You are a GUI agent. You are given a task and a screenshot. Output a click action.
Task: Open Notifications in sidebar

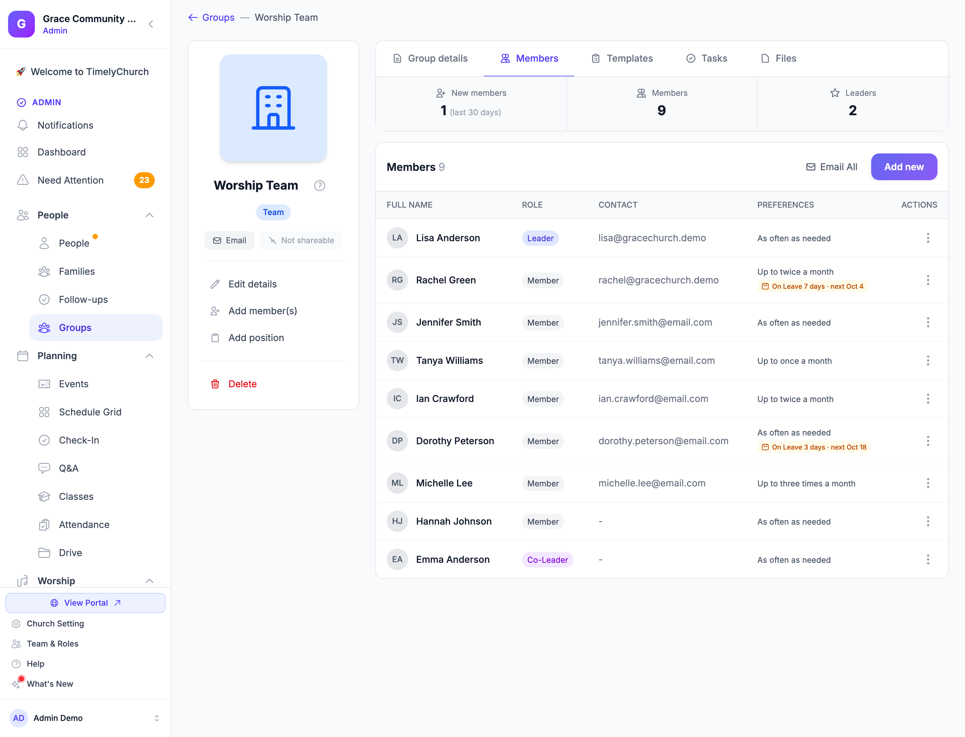85,125
